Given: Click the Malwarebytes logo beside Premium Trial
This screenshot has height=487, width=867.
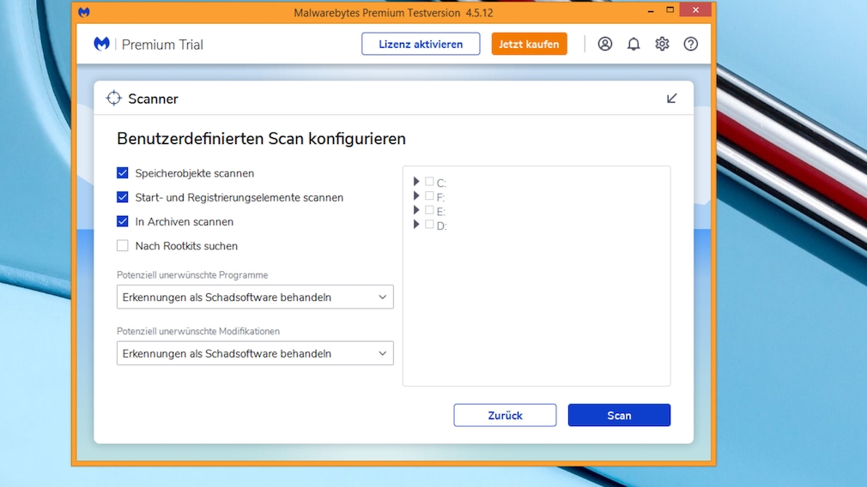Looking at the screenshot, I should (102, 44).
